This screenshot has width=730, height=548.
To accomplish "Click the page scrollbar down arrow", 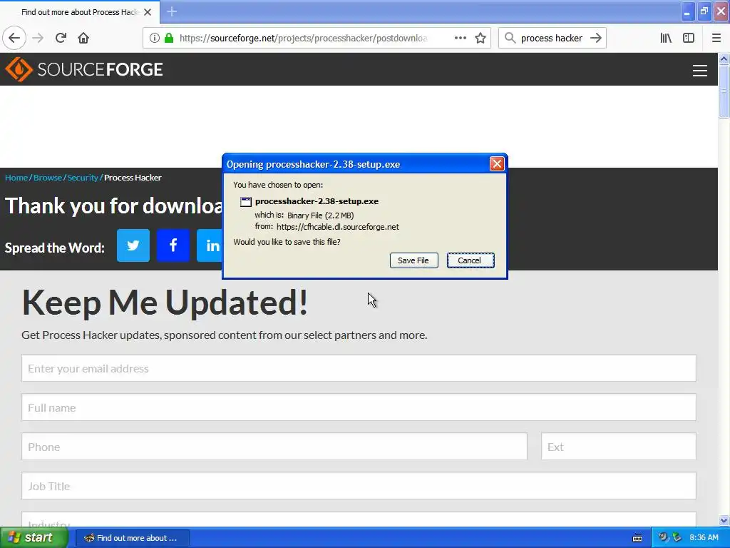I will (x=724, y=520).
